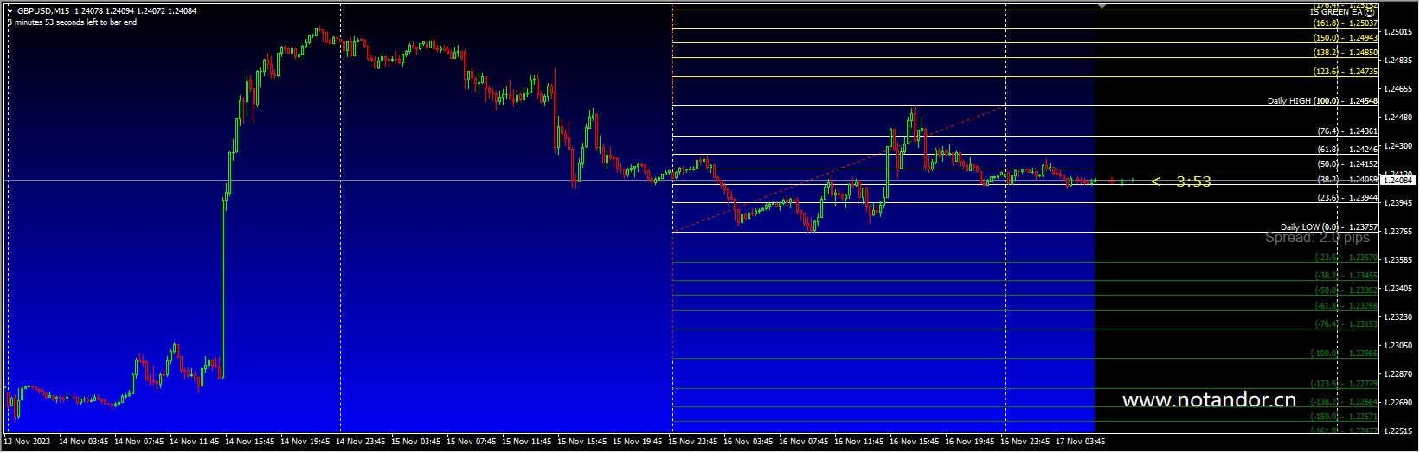Image resolution: width=1420 pixels, height=453 pixels.
Task: Open the www.notandor.cn watermark link
Action: click(1209, 400)
